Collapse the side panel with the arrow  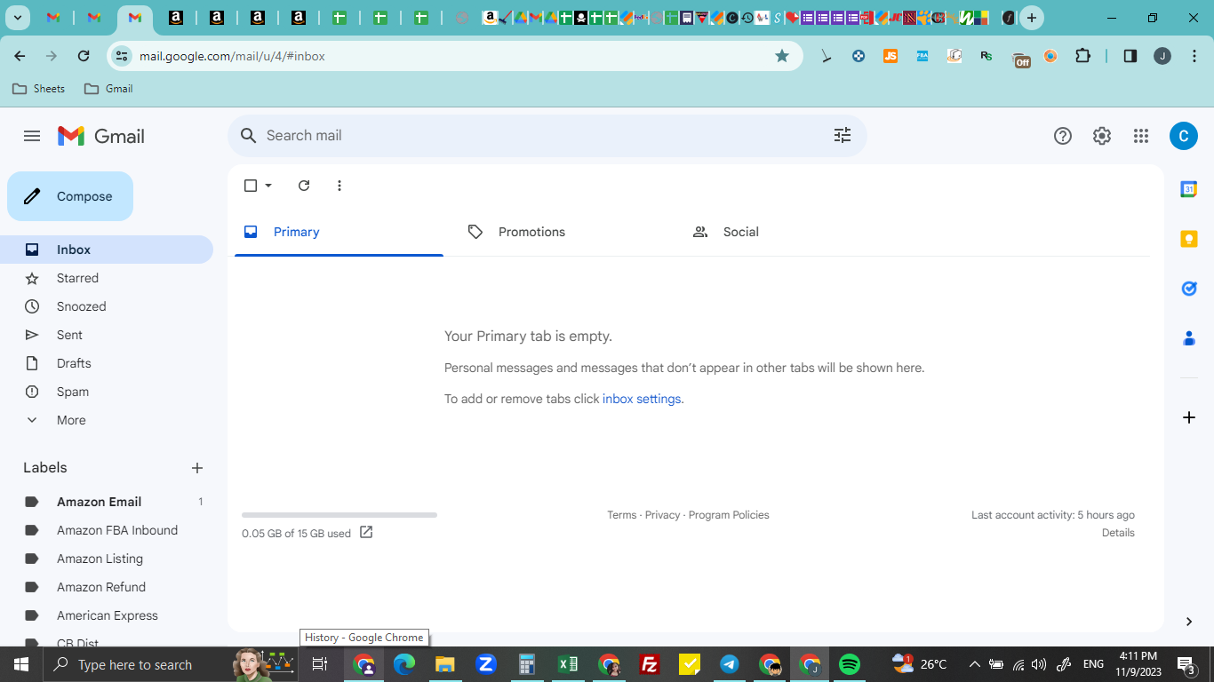[x=1189, y=622]
